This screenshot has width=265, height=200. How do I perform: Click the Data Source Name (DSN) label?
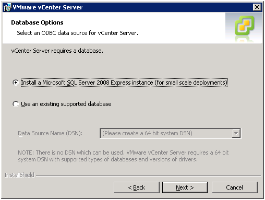point(50,133)
